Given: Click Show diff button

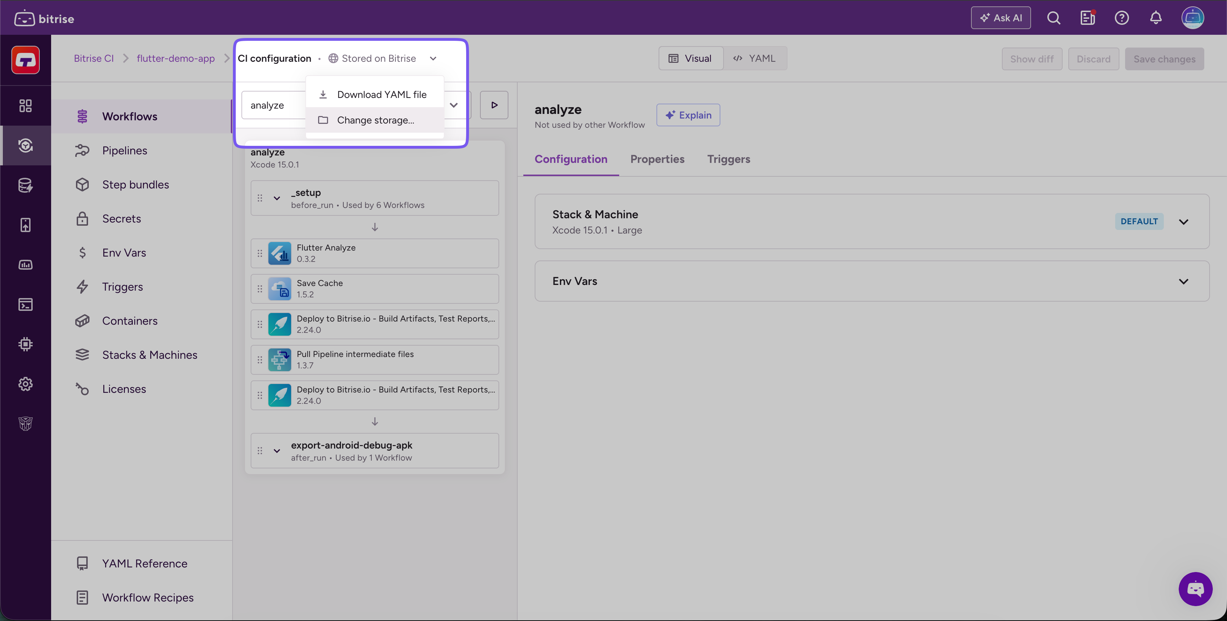Looking at the screenshot, I should (x=1032, y=59).
